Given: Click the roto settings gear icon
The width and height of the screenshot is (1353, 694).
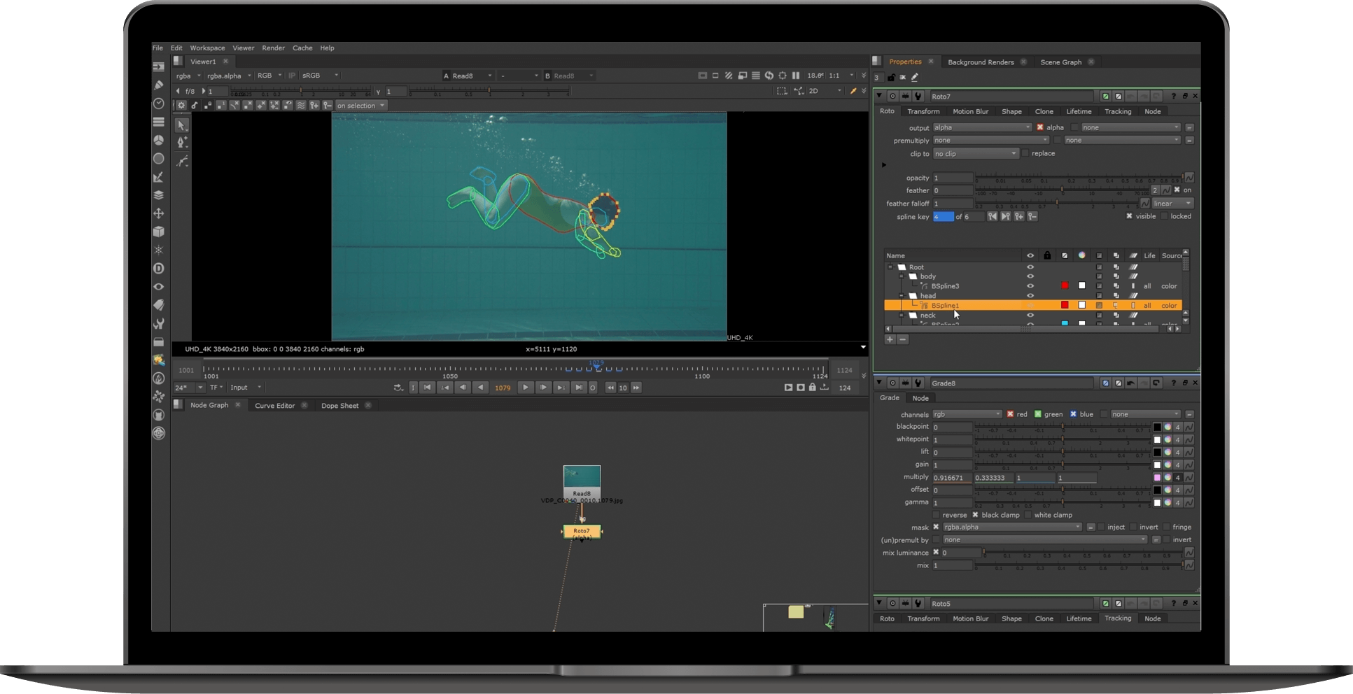Looking at the screenshot, I should [x=181, y=106].
